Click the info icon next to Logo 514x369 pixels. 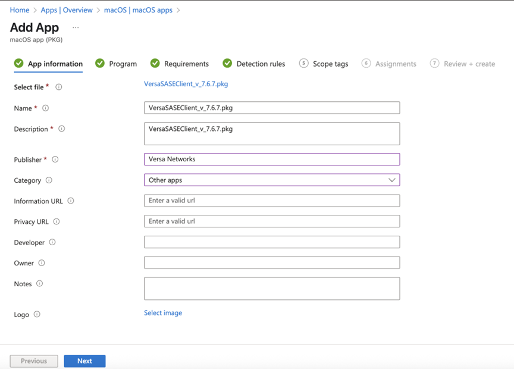click(x=37, y=314)
